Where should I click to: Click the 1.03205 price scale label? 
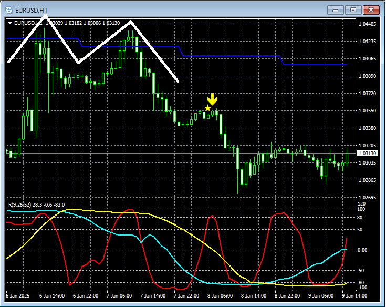click(x=367, y=146)
